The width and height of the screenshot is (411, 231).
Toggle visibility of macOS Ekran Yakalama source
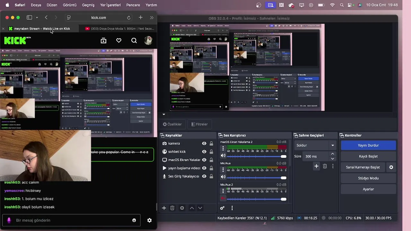pyautogui.click(x=204, y=160)
